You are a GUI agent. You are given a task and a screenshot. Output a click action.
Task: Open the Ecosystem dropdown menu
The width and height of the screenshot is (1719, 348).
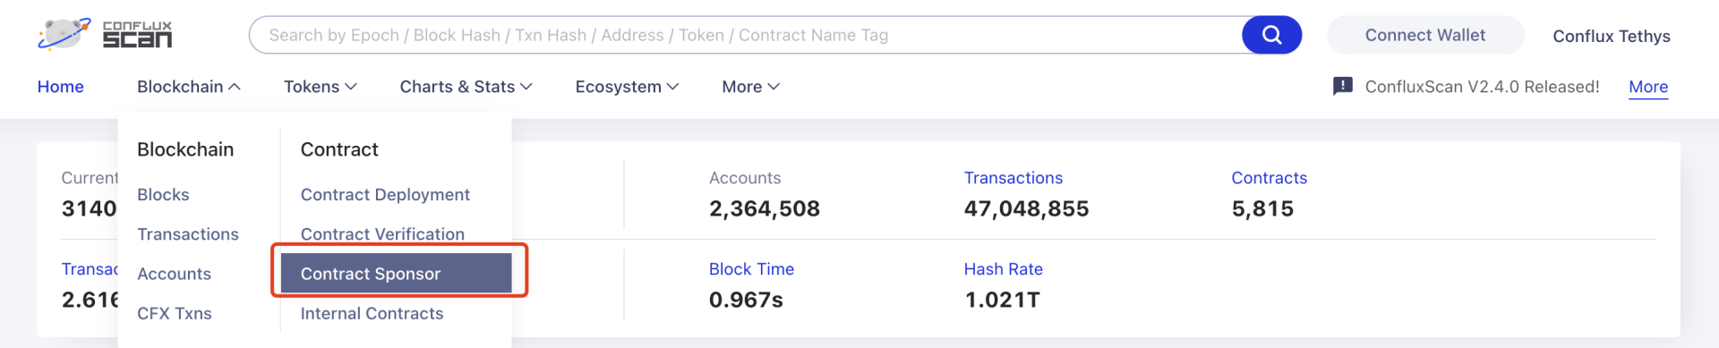tap(627, 87)
